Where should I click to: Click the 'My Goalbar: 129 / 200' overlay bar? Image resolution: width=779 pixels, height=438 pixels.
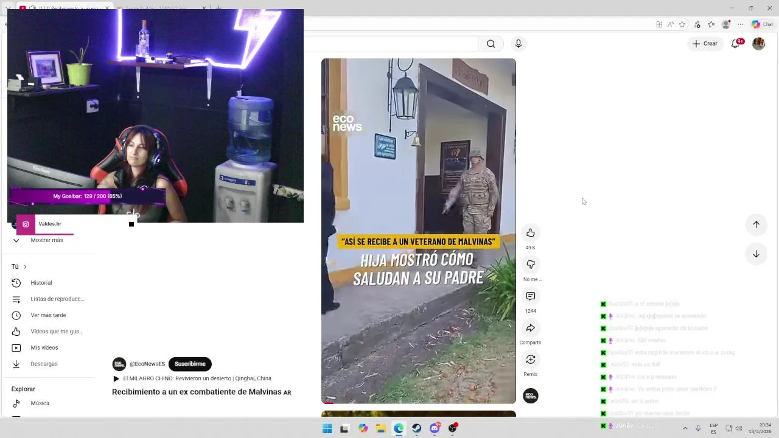pos(87,196)
